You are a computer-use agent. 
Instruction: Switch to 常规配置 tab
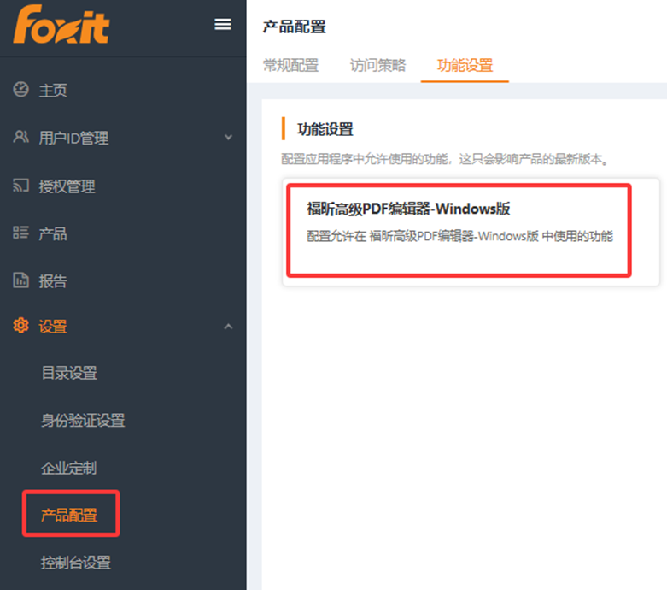point(291,65)
